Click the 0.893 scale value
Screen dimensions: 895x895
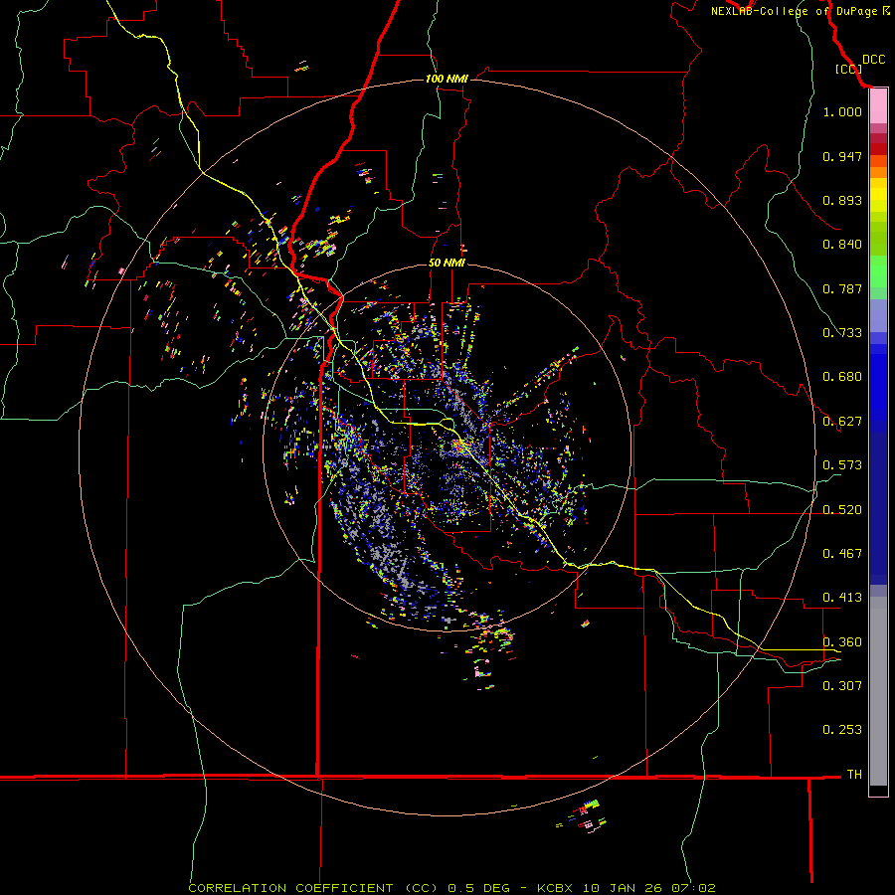tap(842, 200)
